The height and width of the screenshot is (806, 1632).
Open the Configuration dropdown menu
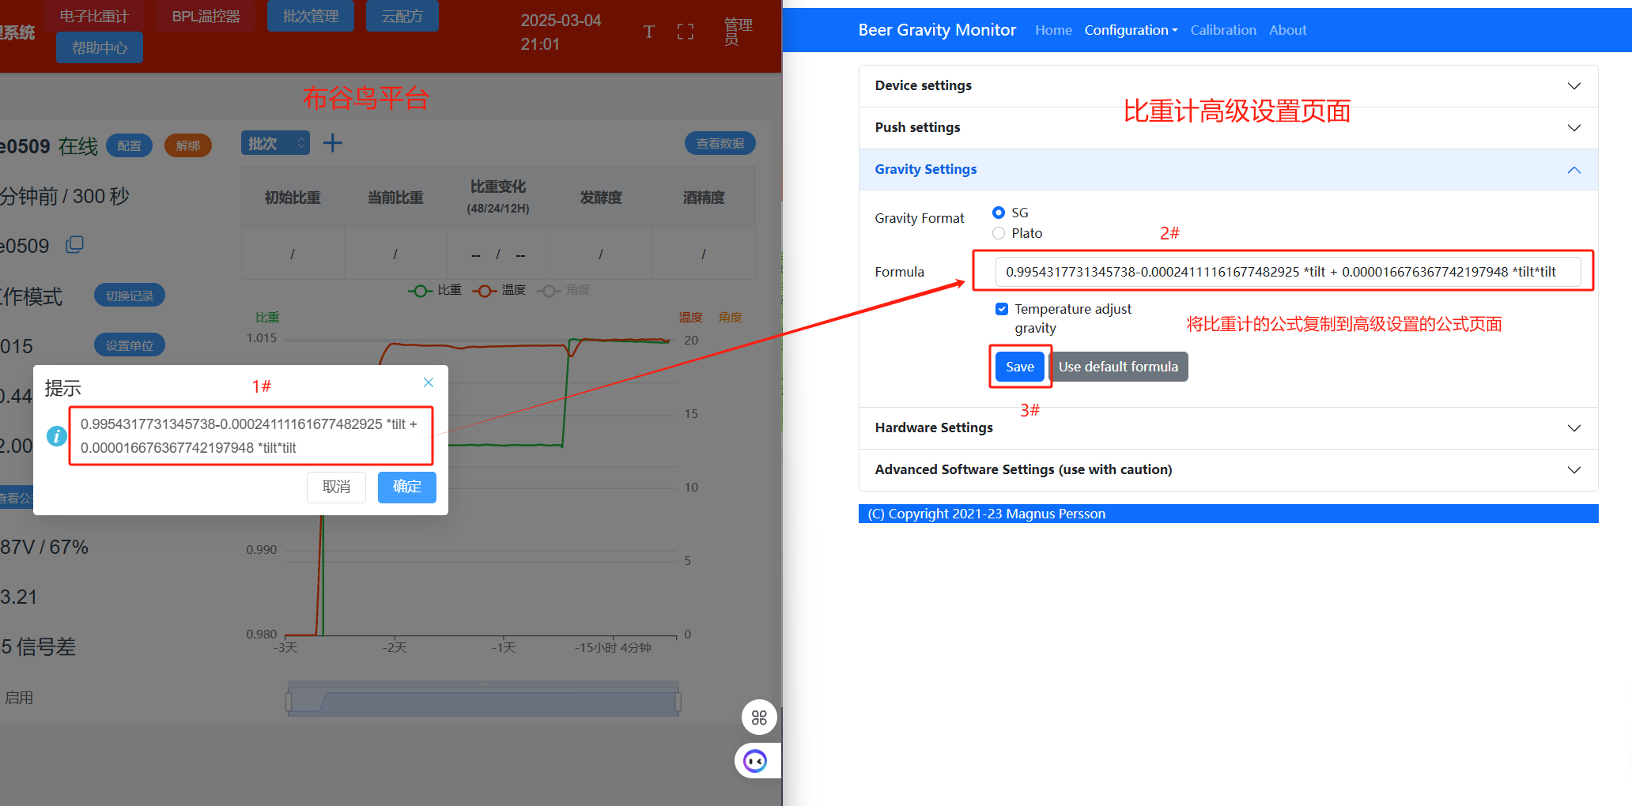point(1131,30)
